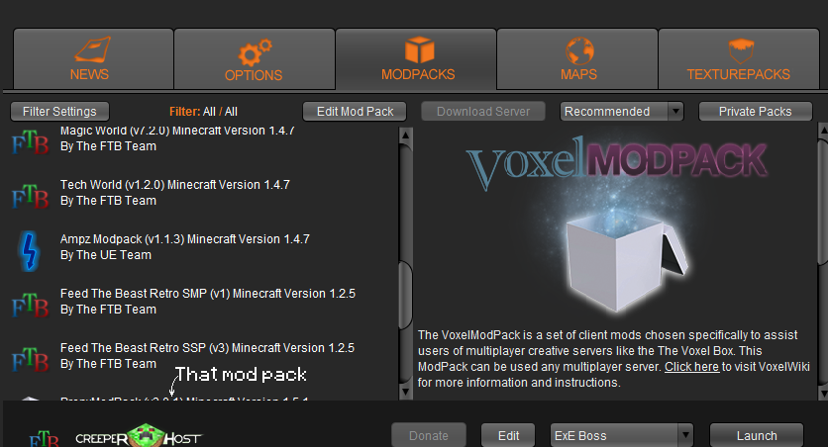Switch to the Options tab
This screenshot has height=447, width=828.
[255, 59]
